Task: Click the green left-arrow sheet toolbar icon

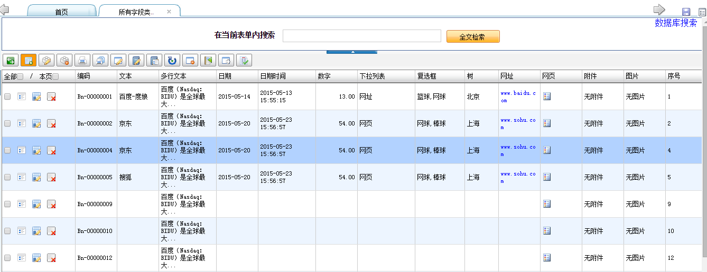Action: click(x=208, y=60)
